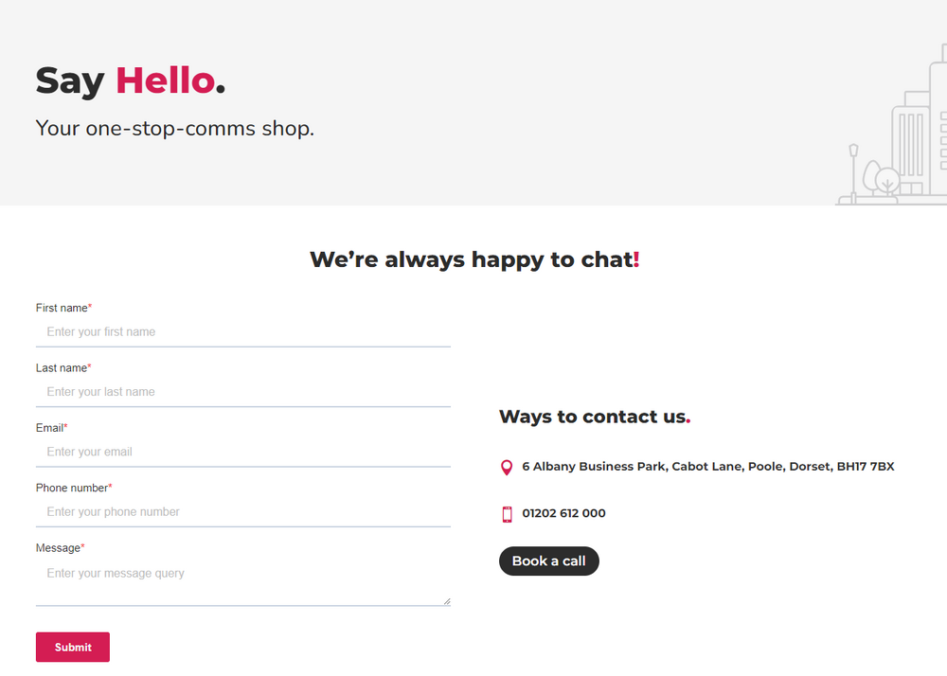
Task: Click the Email field label
Action: [51, 428]
